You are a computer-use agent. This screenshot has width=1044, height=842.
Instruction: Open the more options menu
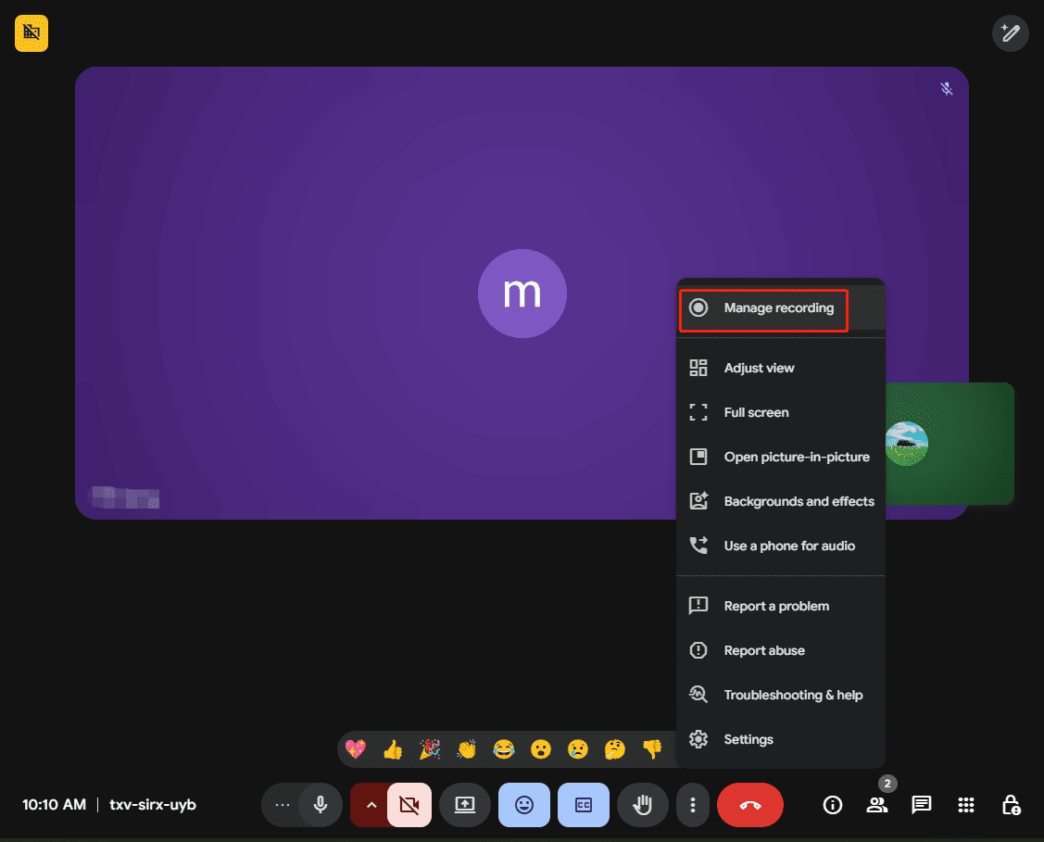click(x=693, y=805)
